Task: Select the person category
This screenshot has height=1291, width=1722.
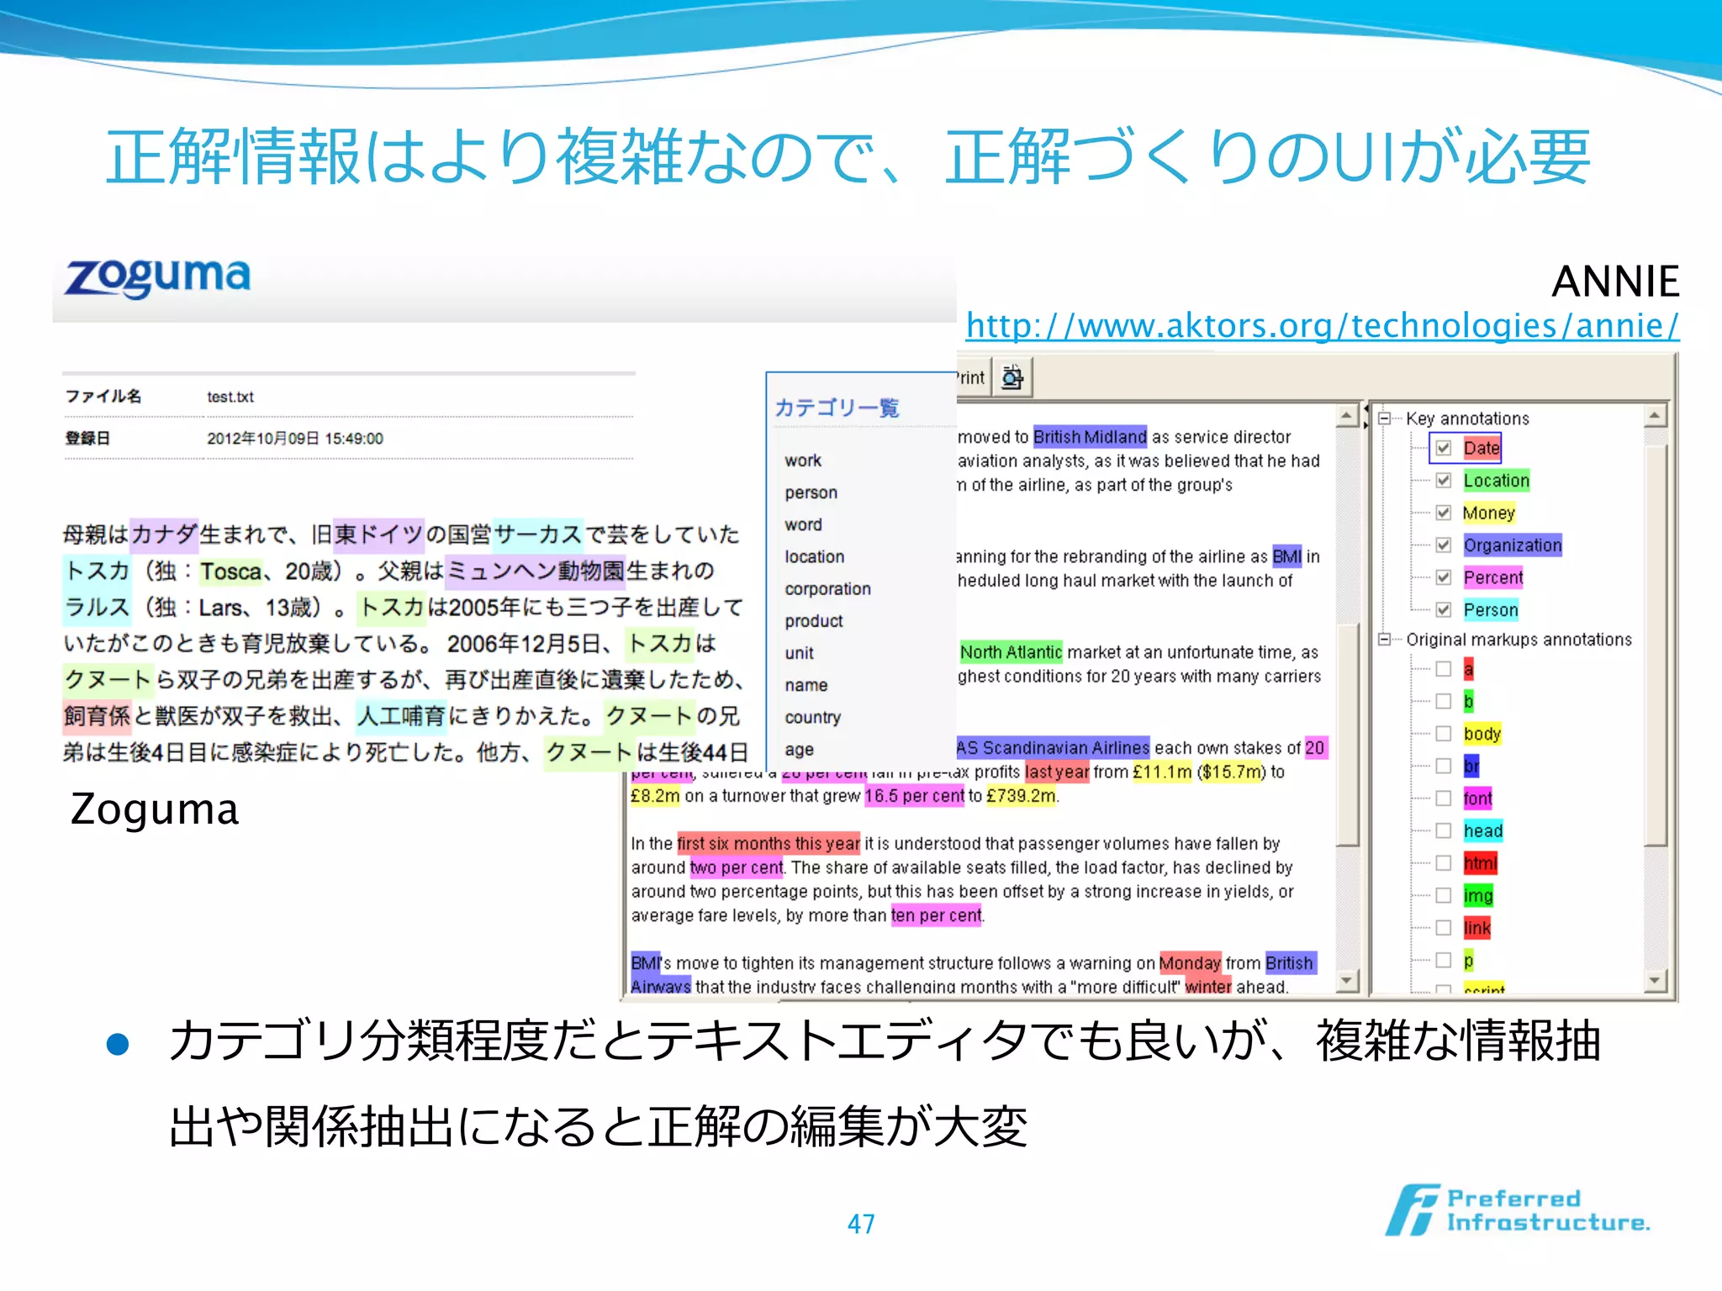Action: coord(811,493)
